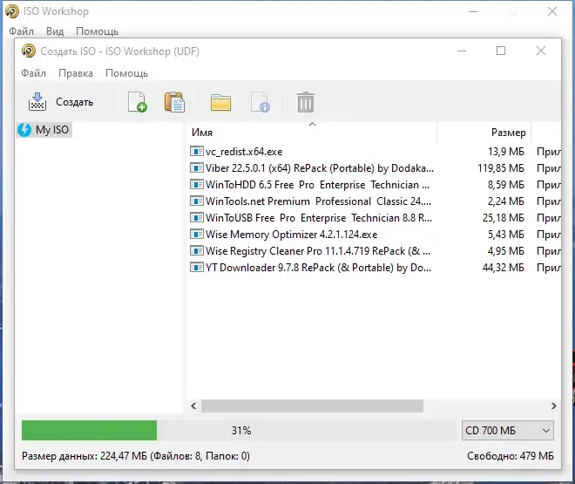Open the Вид menu in ISO Workshop
The image size is (575, 484).
(55, 31)
